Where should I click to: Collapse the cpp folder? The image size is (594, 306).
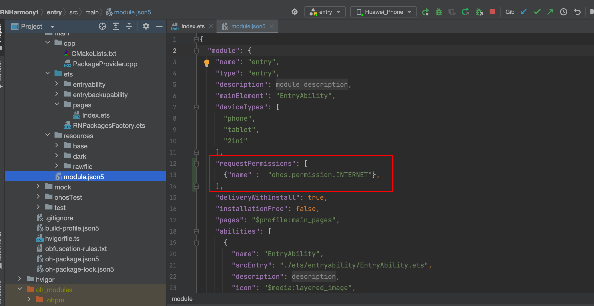pyautogui.click(x=48, y=42)
